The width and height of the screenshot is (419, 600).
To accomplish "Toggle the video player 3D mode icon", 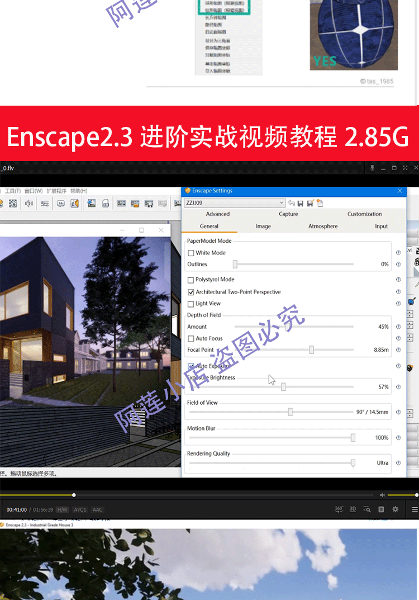I will click(353, 509).
